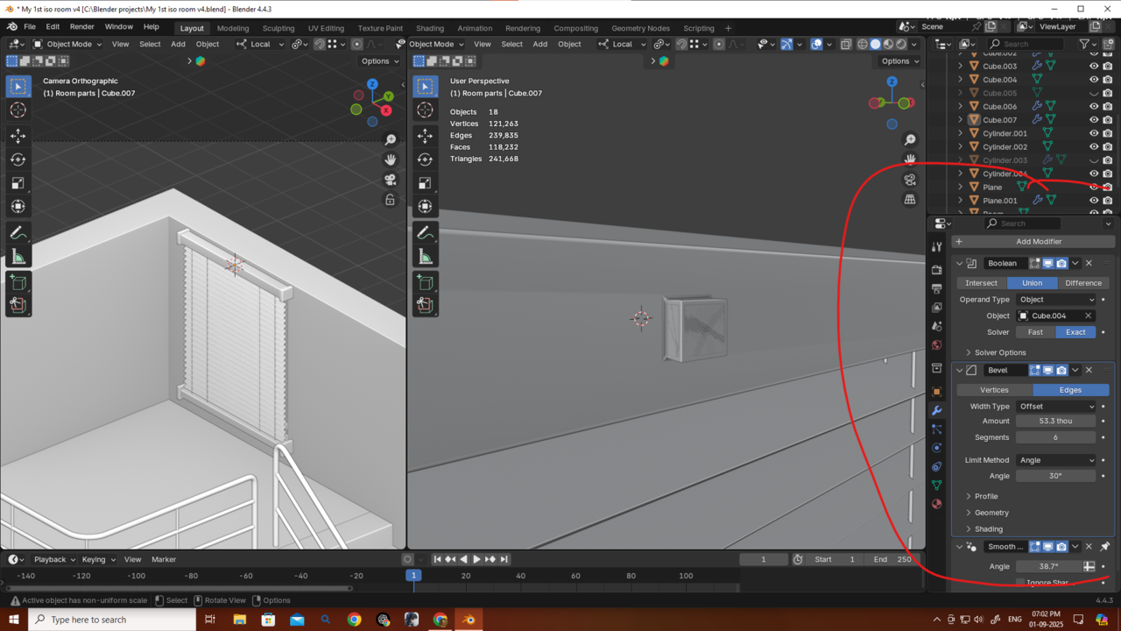Toggle camera view icon in left viewport
The image size is (1121, 631).
pyautogui.click(x=390, y=180)
